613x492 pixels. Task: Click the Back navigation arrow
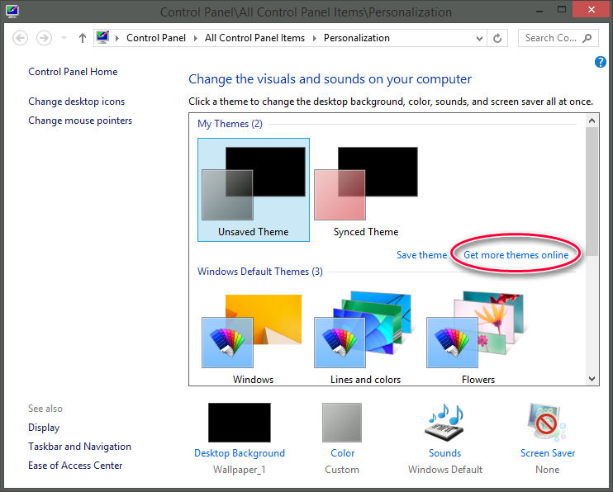tap(20, 38)
